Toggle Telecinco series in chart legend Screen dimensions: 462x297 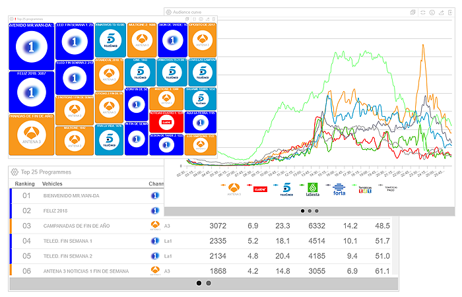tap(286, 189)
